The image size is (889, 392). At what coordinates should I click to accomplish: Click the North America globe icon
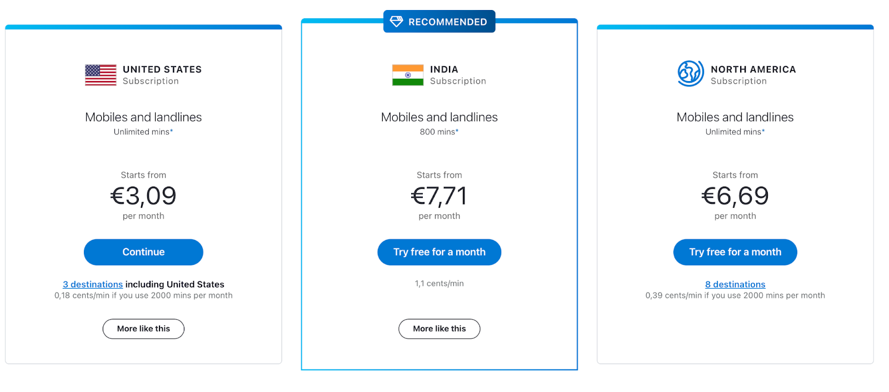coord(690,73)
